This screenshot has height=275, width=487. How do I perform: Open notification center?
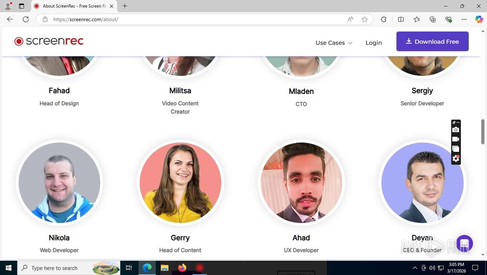tap(475, 267)
